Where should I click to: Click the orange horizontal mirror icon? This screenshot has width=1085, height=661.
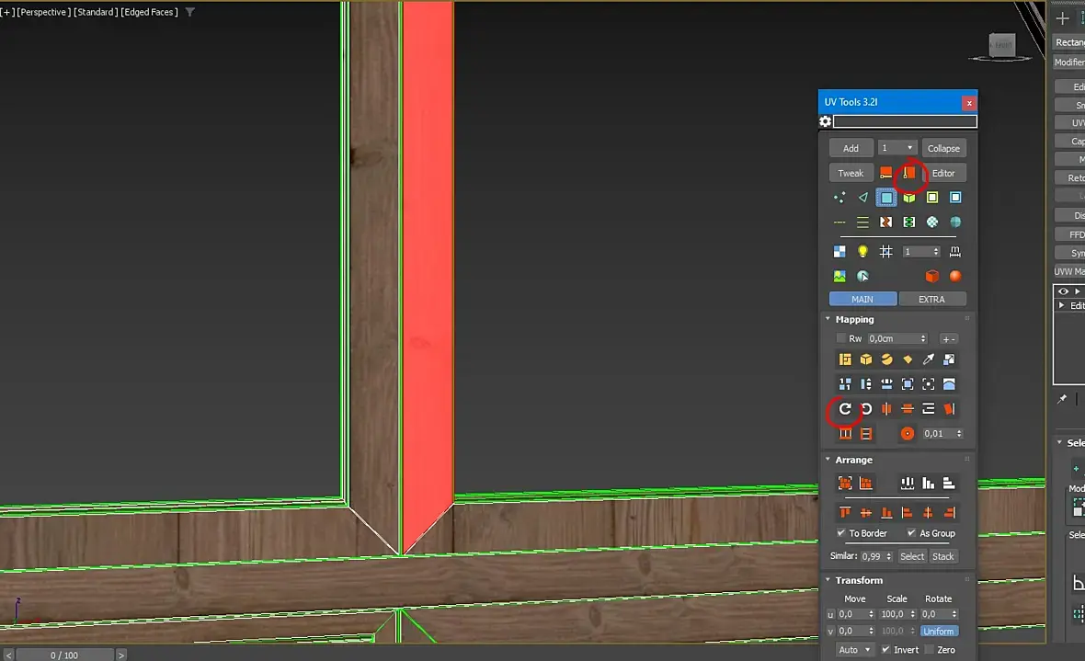[886, 409]
